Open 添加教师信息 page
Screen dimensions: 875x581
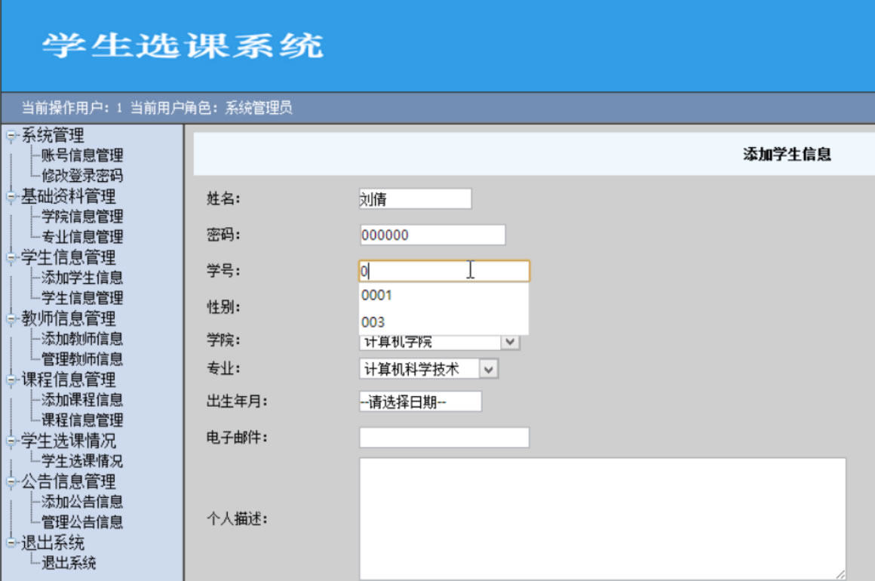[81, 340]
